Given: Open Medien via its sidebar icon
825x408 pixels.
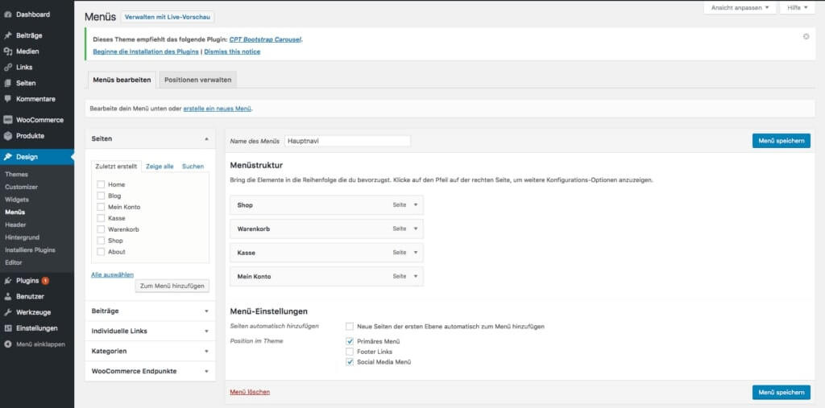Looking at the screenshot, I should (8, 52).
